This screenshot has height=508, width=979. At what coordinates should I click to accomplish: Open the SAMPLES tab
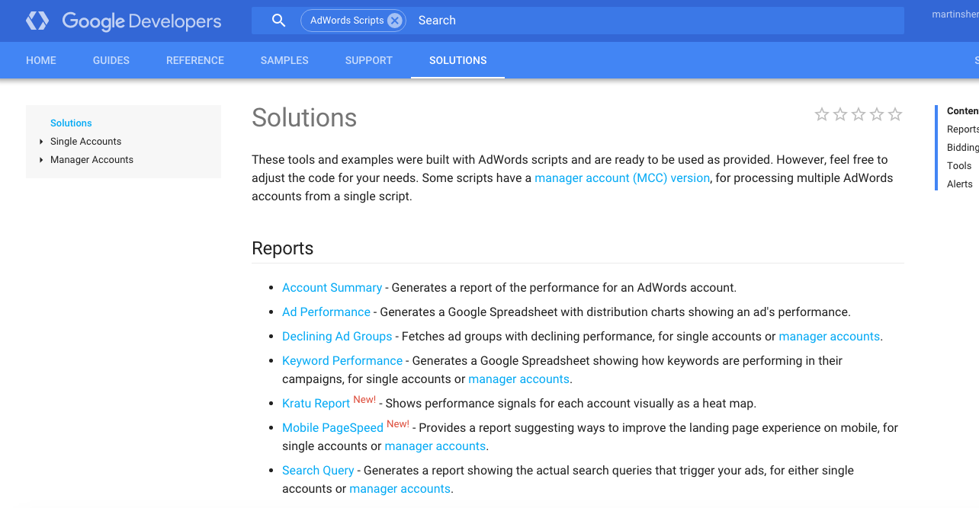tap(284, 60)
